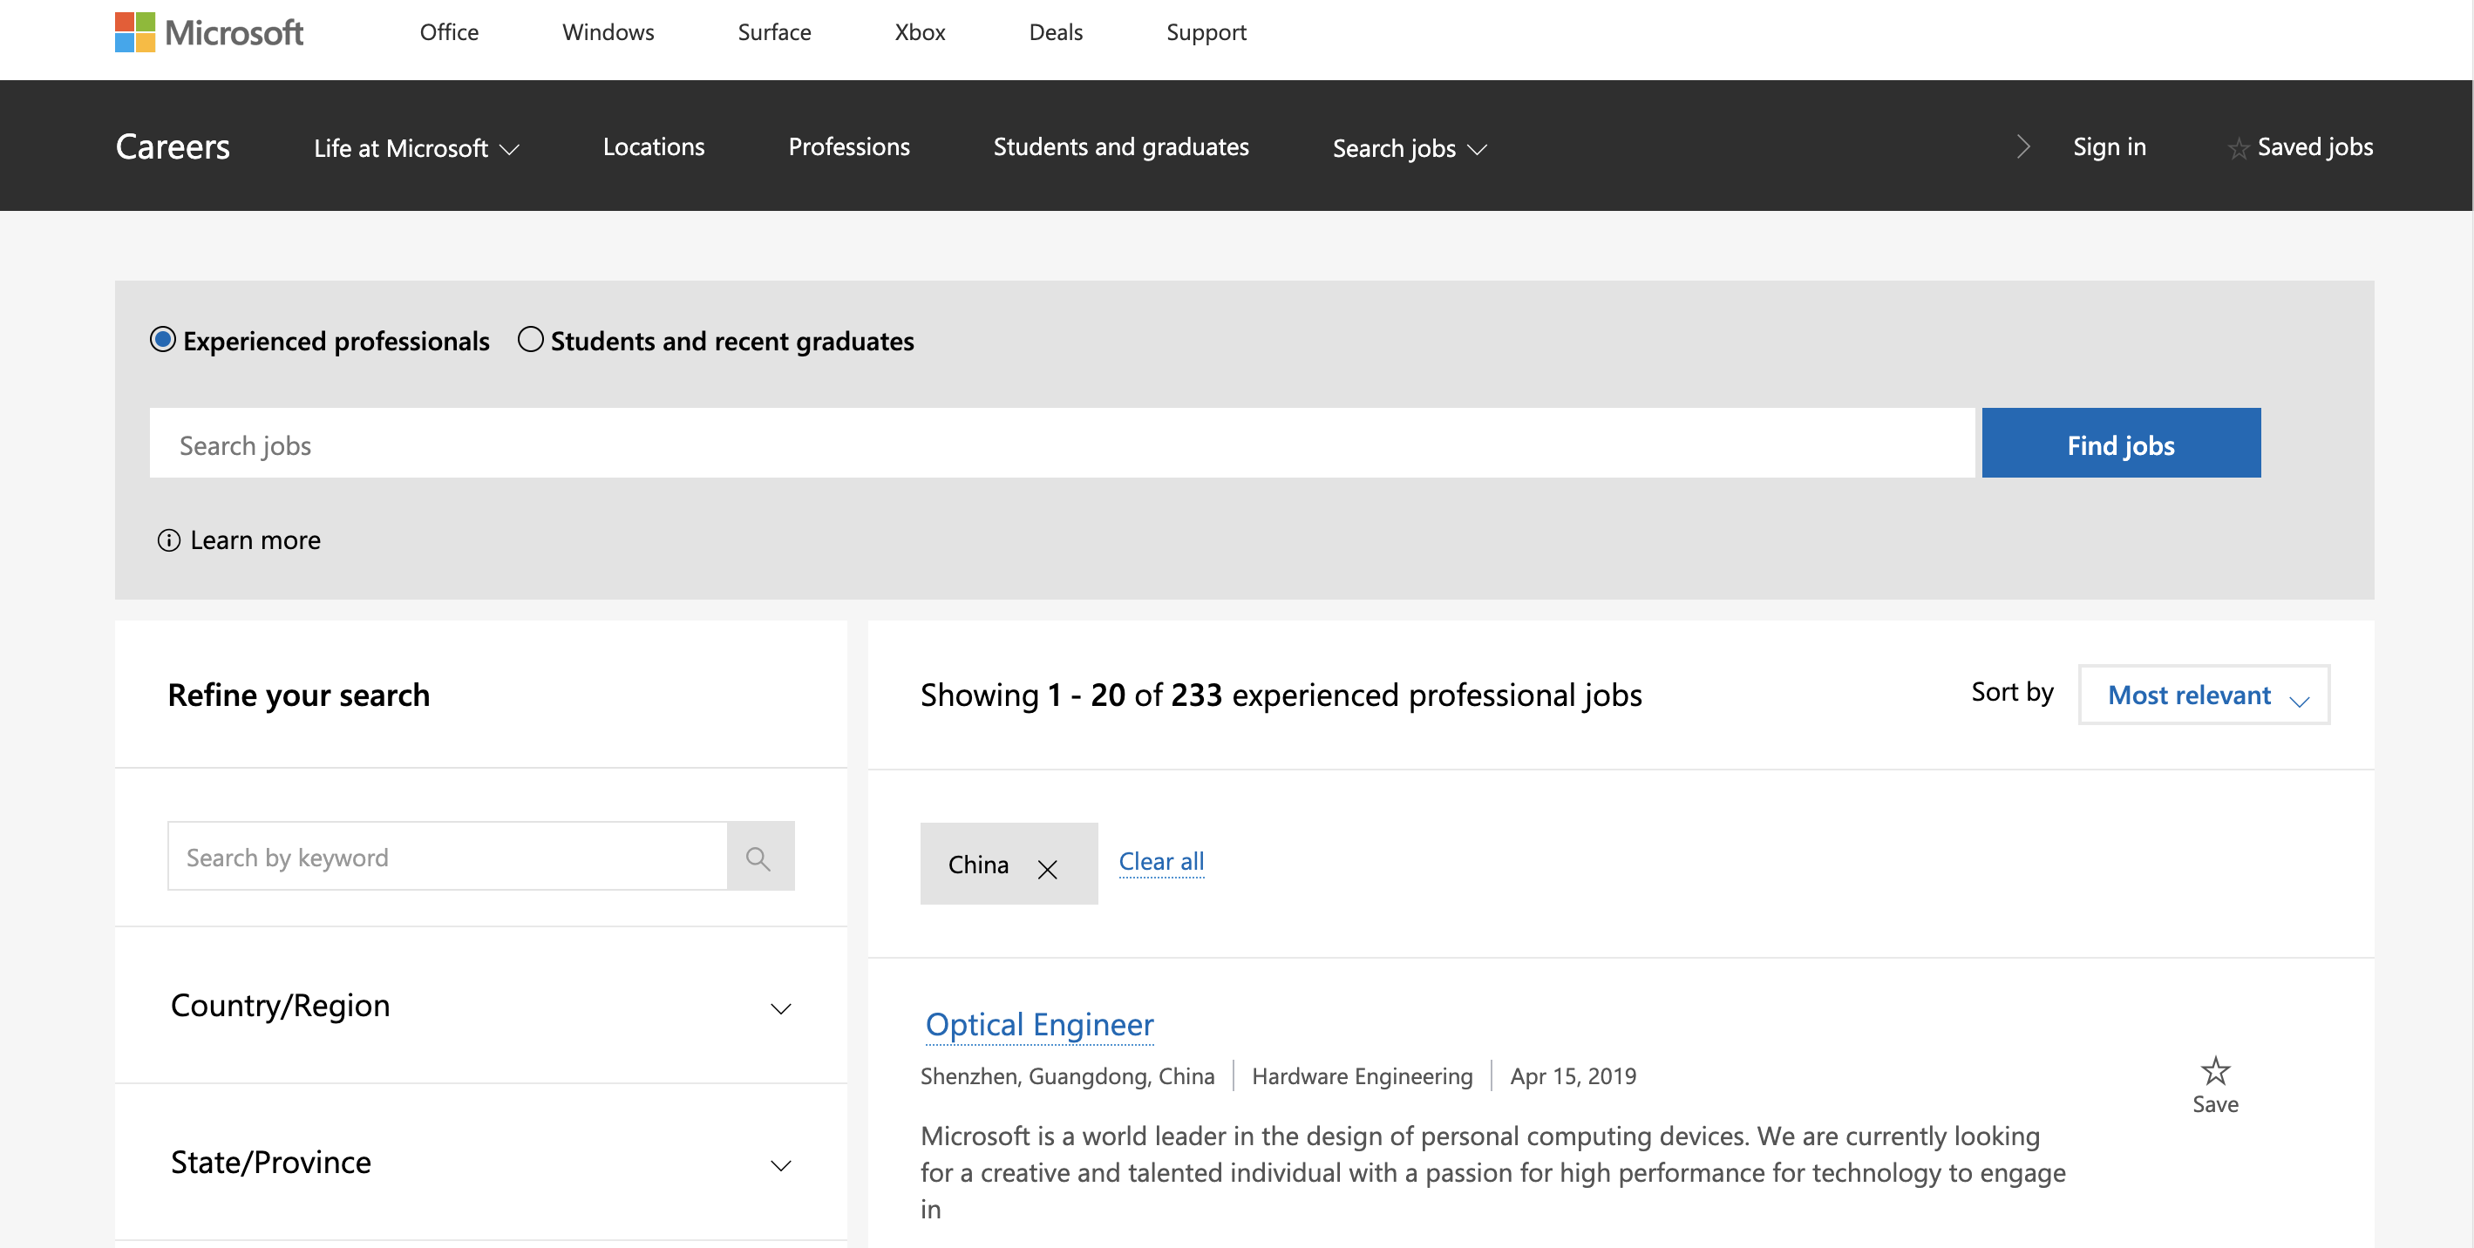Select Students and recent graduates radio

pyautogui.click(x=530, y=340)
